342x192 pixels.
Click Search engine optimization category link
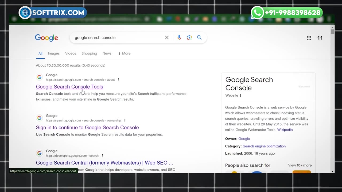pyautogui.click(x=264, y=146)
